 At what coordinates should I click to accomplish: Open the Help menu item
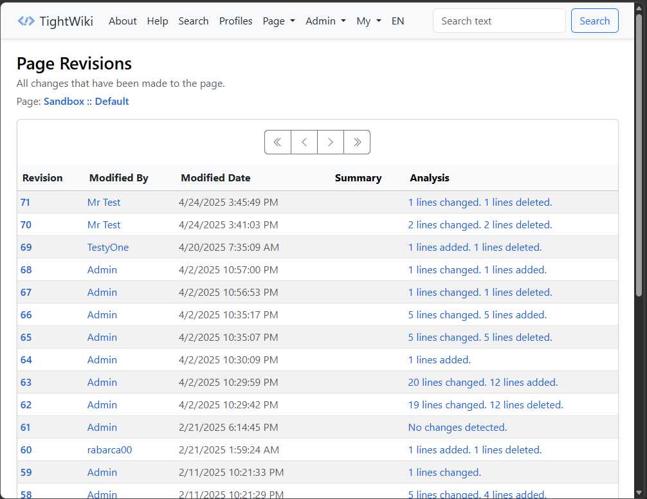[158, 21]
